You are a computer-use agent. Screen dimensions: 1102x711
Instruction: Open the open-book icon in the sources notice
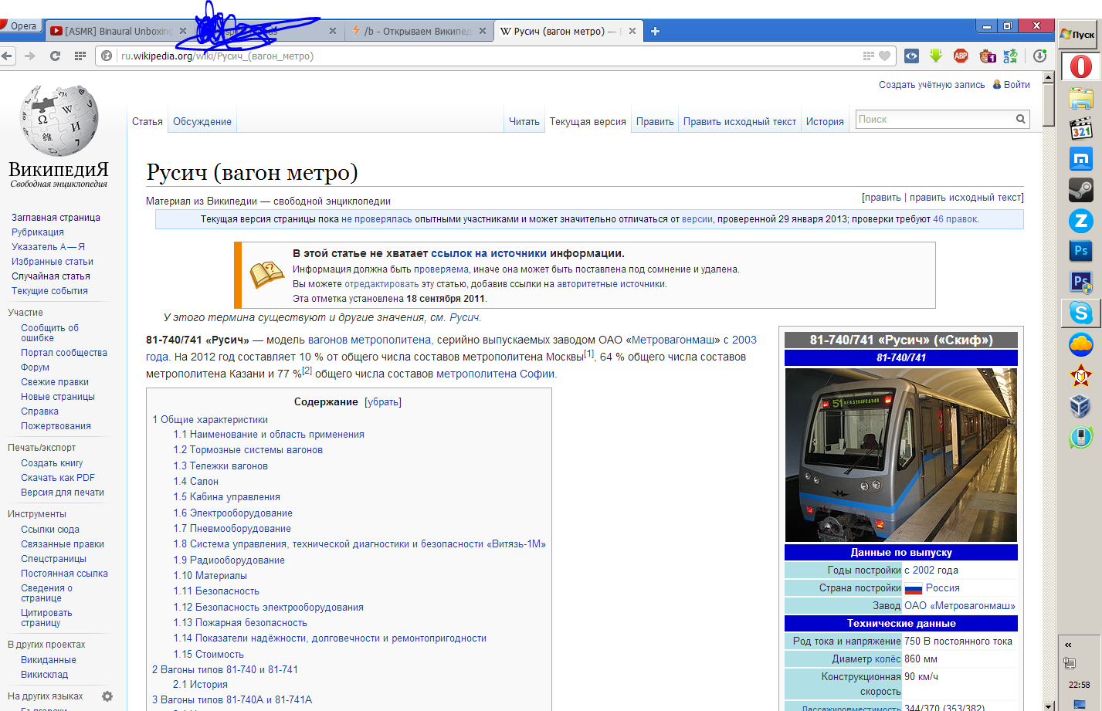[x=266, y=274]
